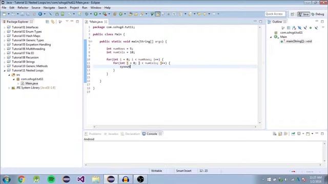
Task: Open Package Explorer View Menu dropdown
Action: [x=67, y=21]
